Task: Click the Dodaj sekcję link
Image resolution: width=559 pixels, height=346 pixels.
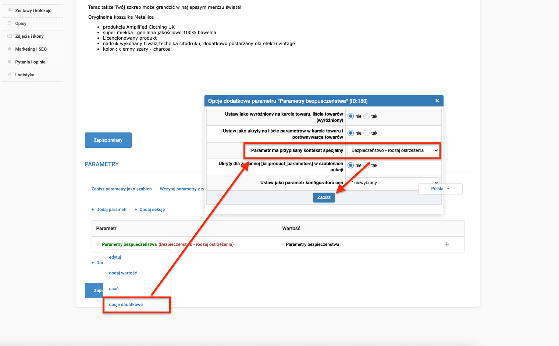Action: click(x=150, y=210)
